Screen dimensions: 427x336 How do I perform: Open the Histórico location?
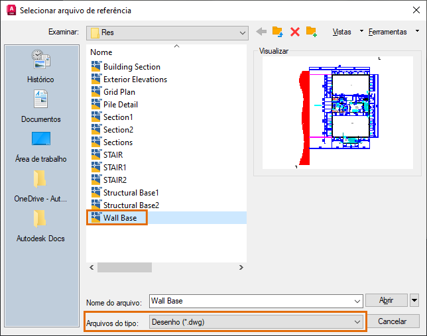pos(40,67)
